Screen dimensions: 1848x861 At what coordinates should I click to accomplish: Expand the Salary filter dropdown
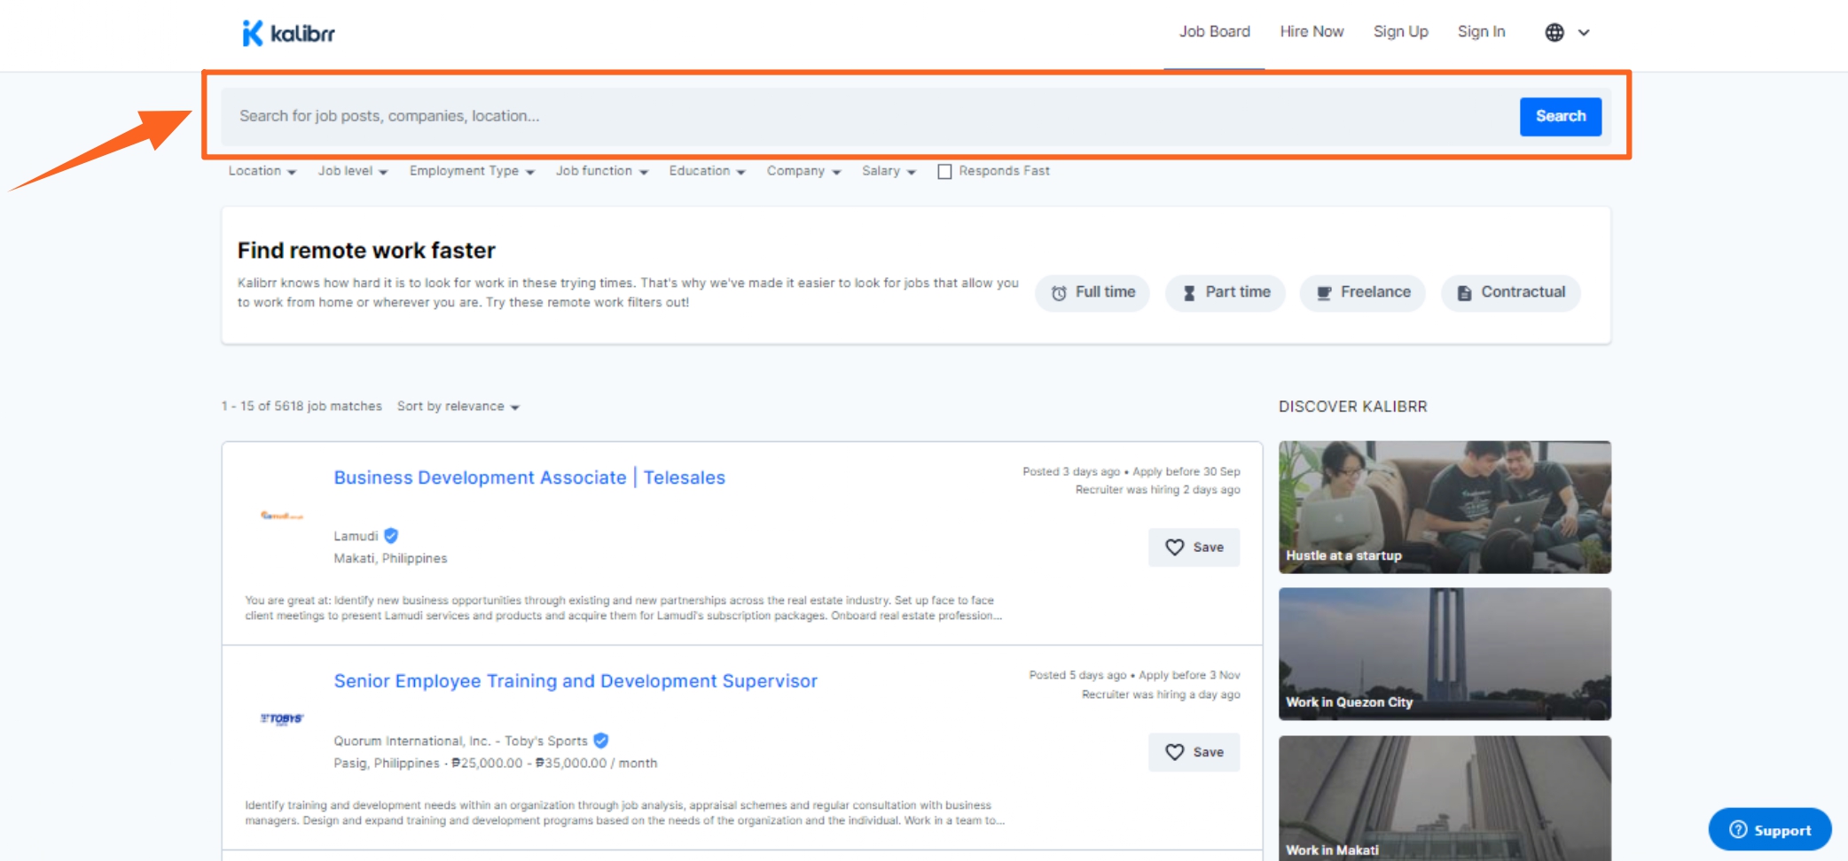[x=889, y=171]
